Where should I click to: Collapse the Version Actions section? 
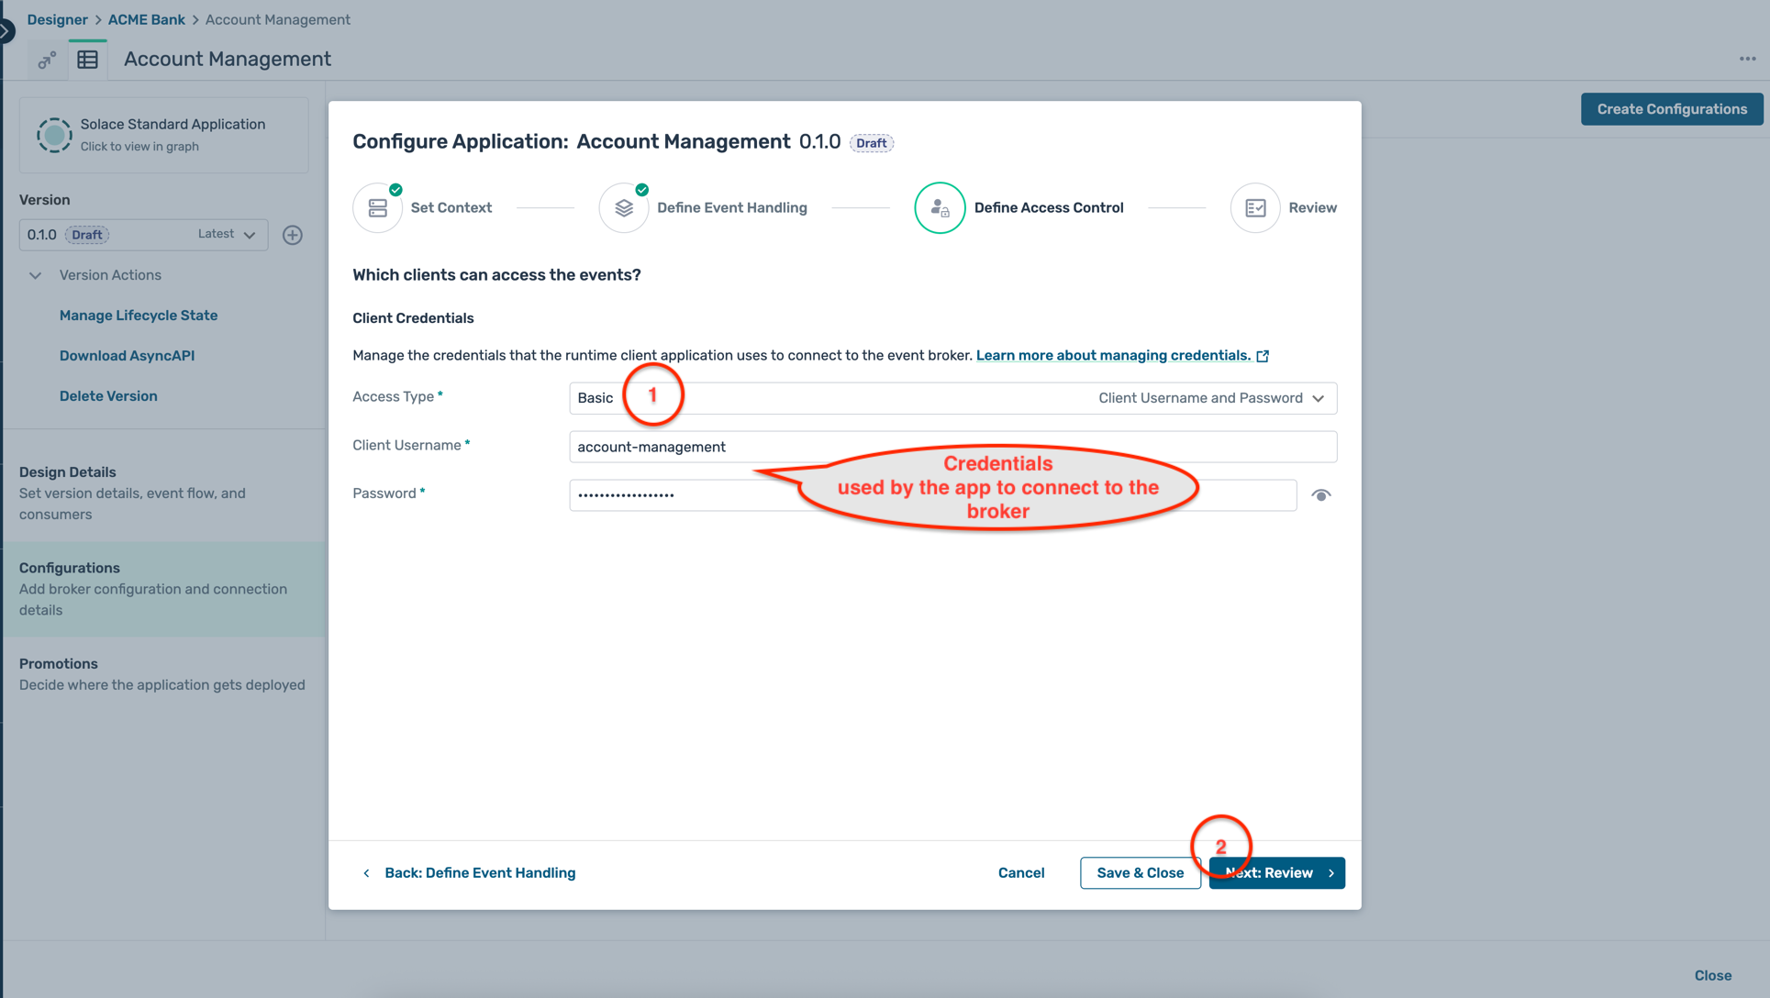[x=36, y=275]
